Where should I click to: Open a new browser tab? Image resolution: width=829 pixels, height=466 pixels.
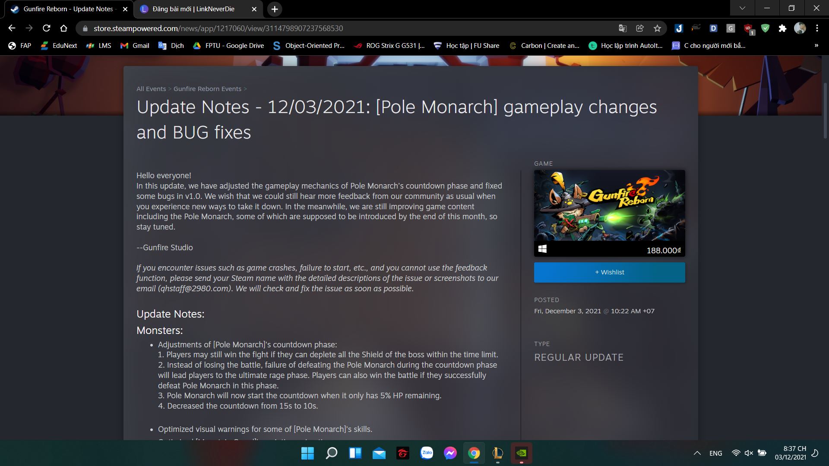pyautogui.click(x=275, y=9)
